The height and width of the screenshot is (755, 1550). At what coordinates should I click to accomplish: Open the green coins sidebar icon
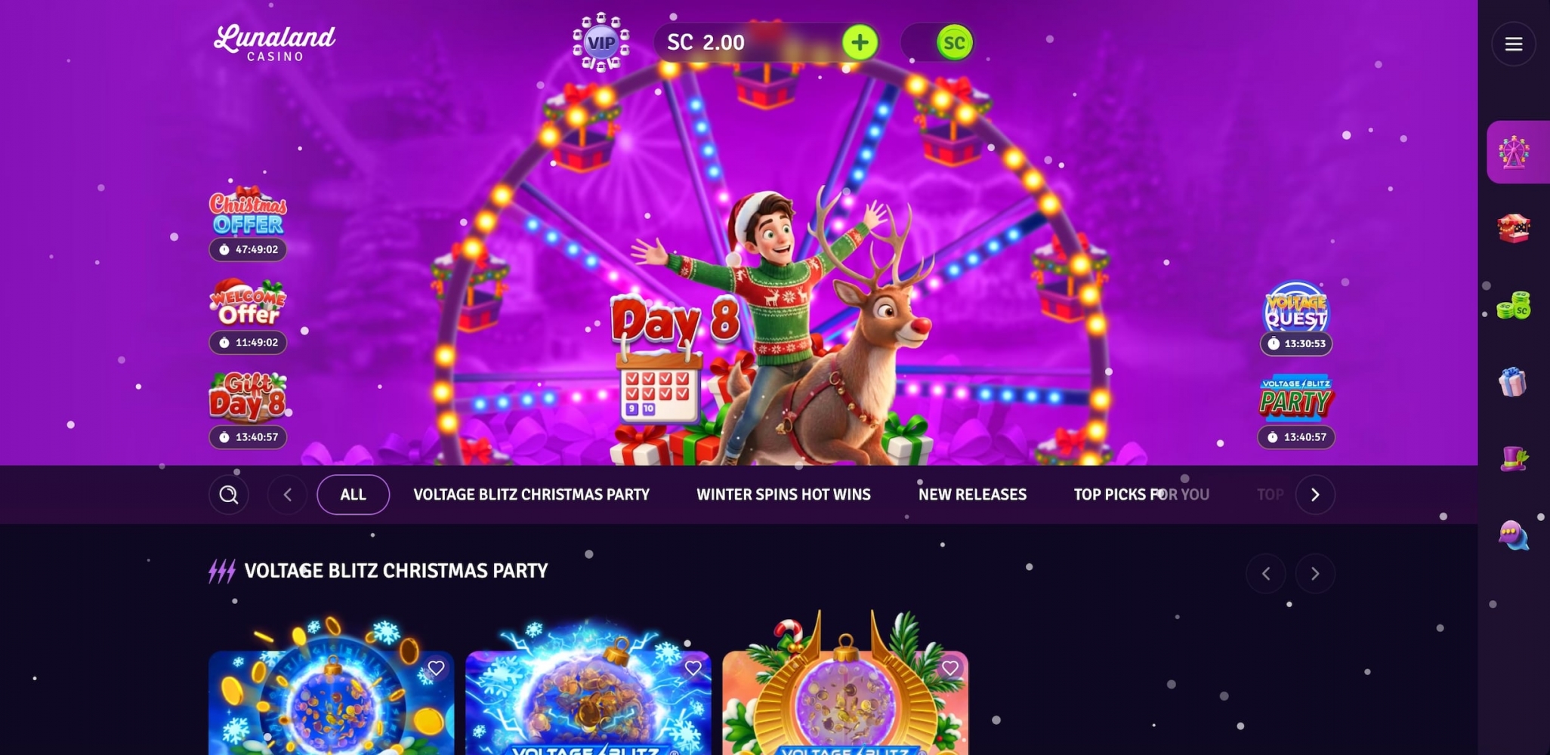1514,305
